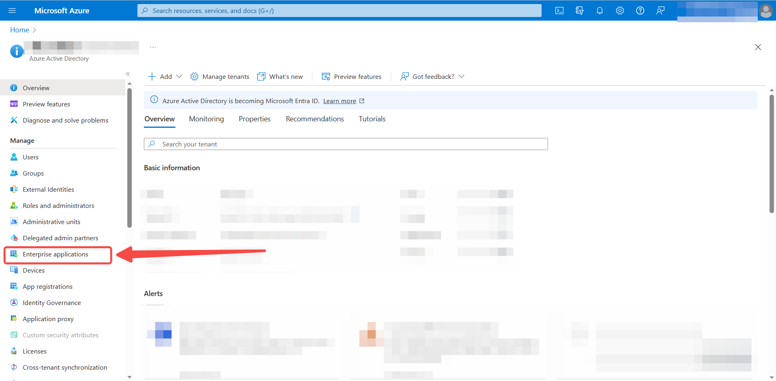Click the External Identities icon
The height and width of the screenshot is (381, 776).
click(x=14, y=189)
